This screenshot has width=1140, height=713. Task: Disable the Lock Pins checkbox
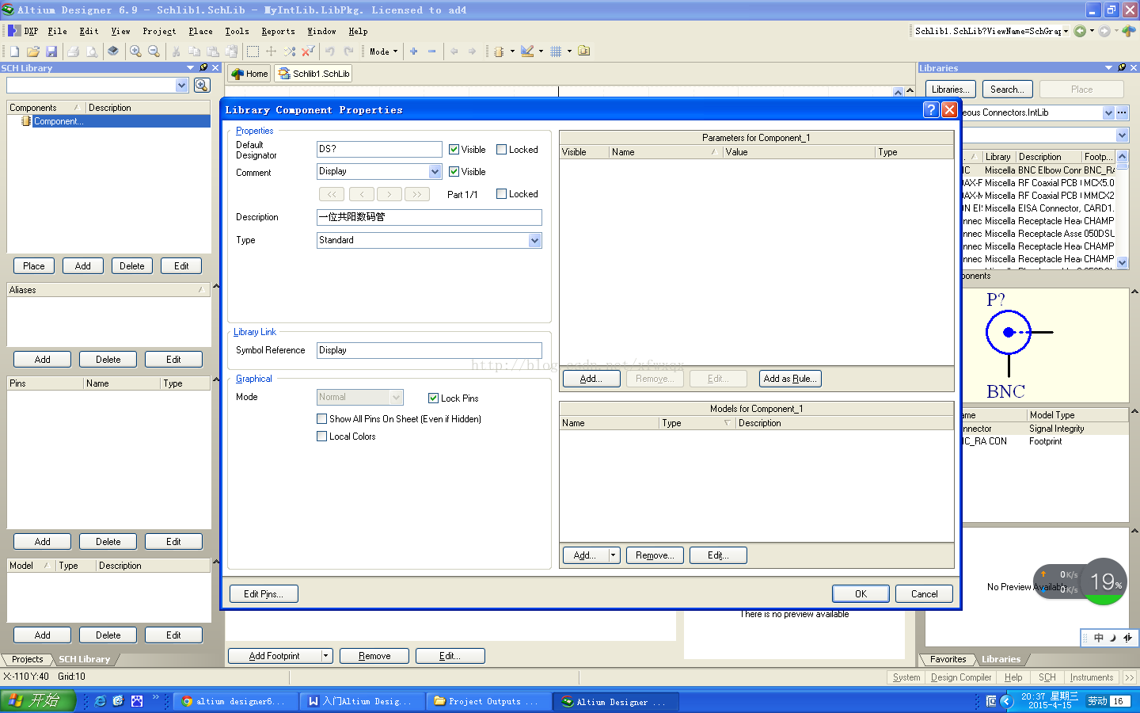(x=433, y=398)
